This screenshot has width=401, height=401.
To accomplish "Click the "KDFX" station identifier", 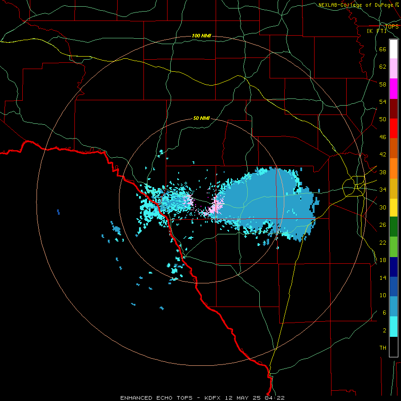I will [x=213, y=398].
